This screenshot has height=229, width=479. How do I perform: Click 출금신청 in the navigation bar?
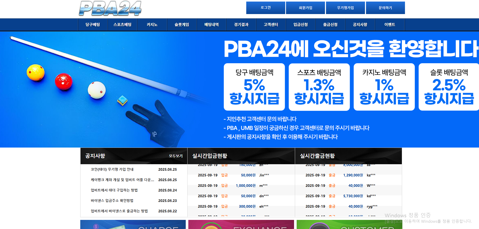tap(330, 25)
